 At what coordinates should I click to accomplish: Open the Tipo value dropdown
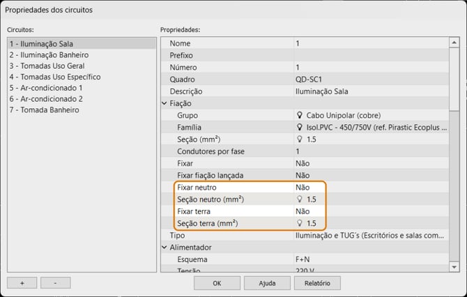click(x=369, y=236)
